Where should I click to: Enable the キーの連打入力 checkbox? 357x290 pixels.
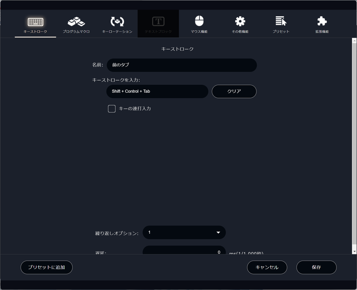[112, 109]
